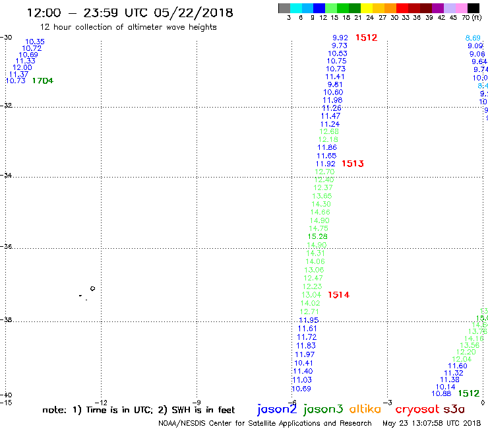Click the wave height value 9.09
This screenshot has height=429, width=488.
pyautogui.click(x=475, y=46)
